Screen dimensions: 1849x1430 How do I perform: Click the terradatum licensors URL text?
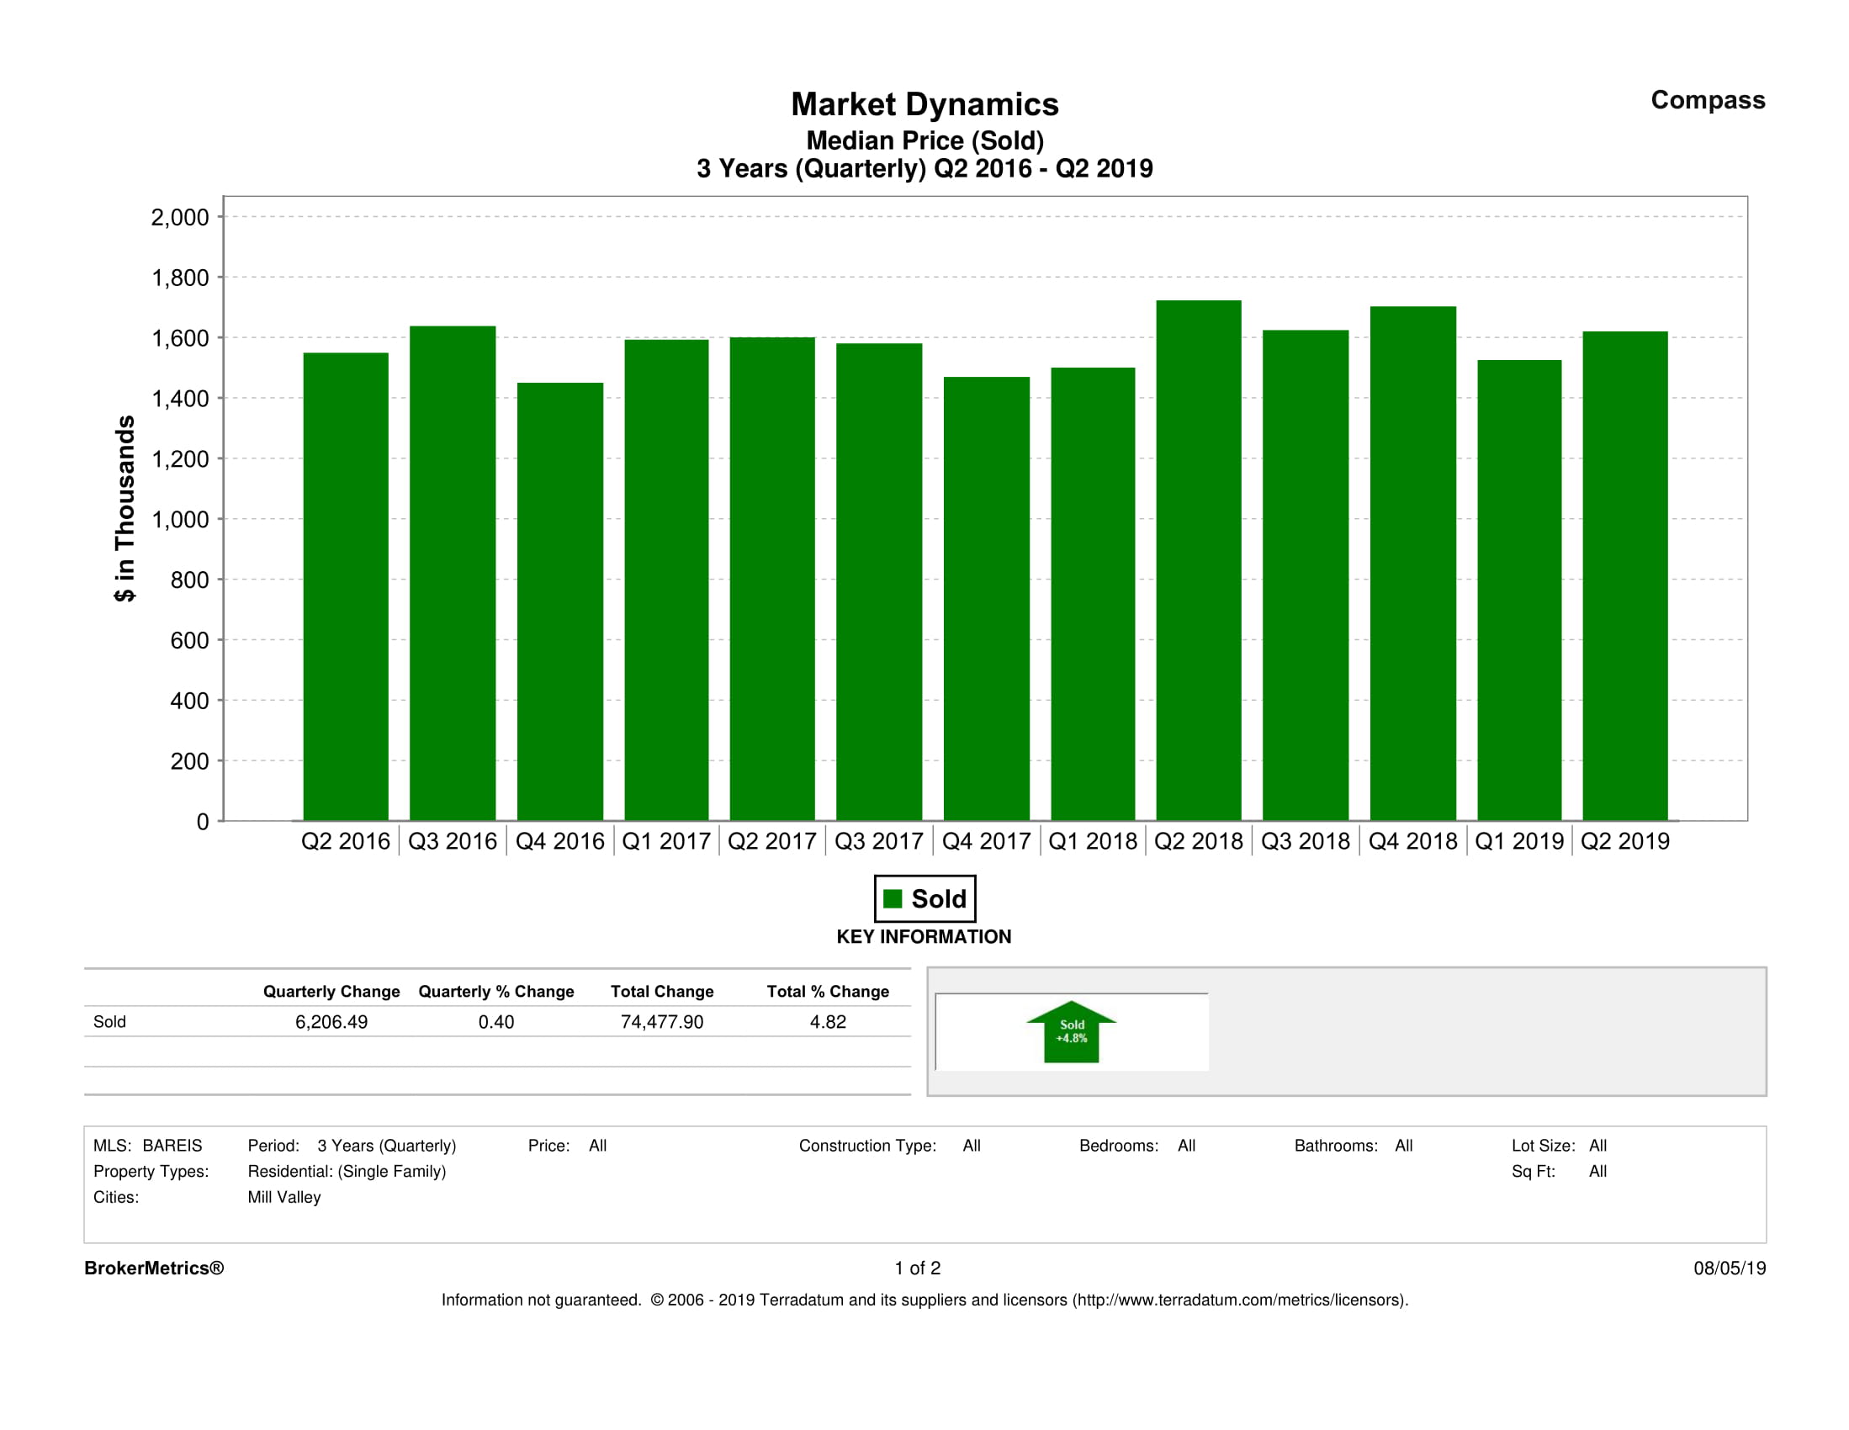(x=1240, y=1300)
